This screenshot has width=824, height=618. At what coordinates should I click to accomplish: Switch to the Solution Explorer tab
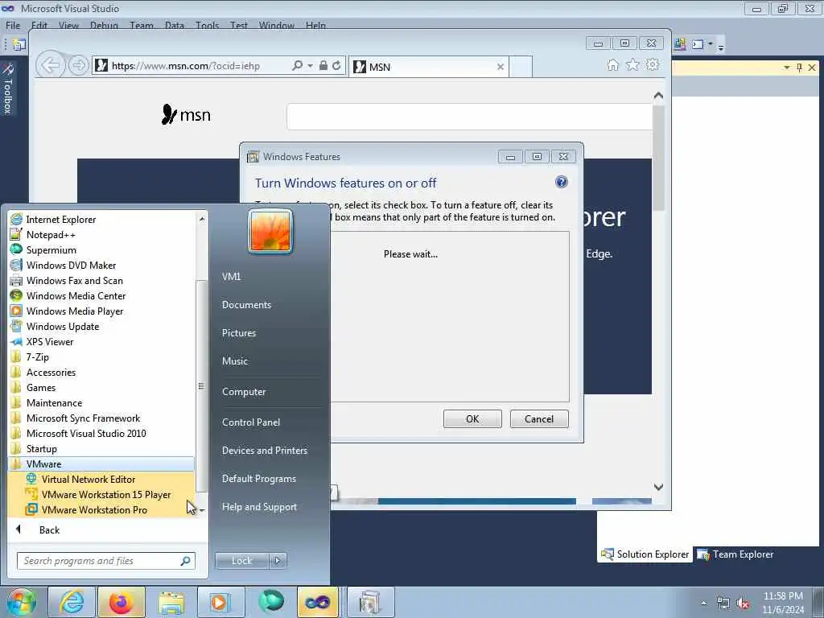coord(645,554)
